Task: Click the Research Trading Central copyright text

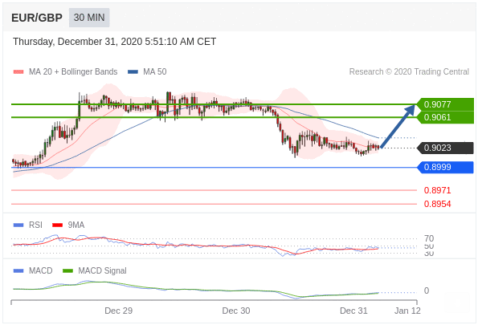Action: pyautogui.click(x=409, y=72)
